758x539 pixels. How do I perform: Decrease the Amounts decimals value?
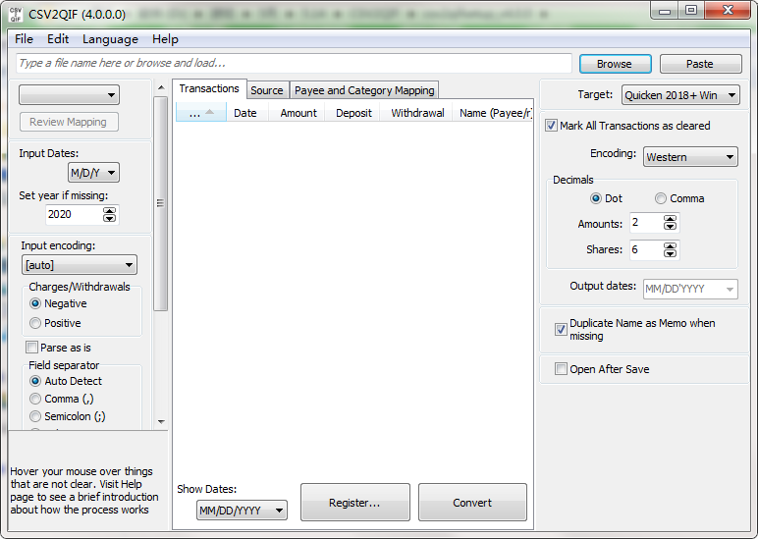click(x=669, y=229)
